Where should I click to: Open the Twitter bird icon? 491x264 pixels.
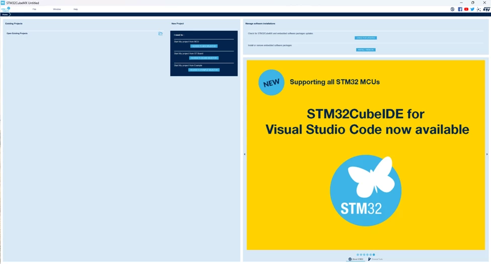(x=472, y=10)
